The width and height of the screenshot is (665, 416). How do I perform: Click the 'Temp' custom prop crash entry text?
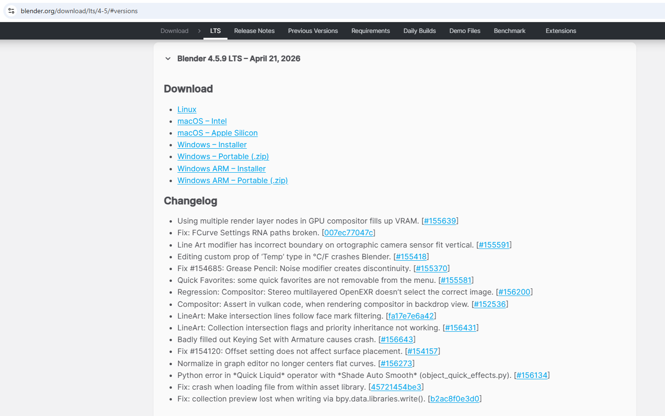284,257
